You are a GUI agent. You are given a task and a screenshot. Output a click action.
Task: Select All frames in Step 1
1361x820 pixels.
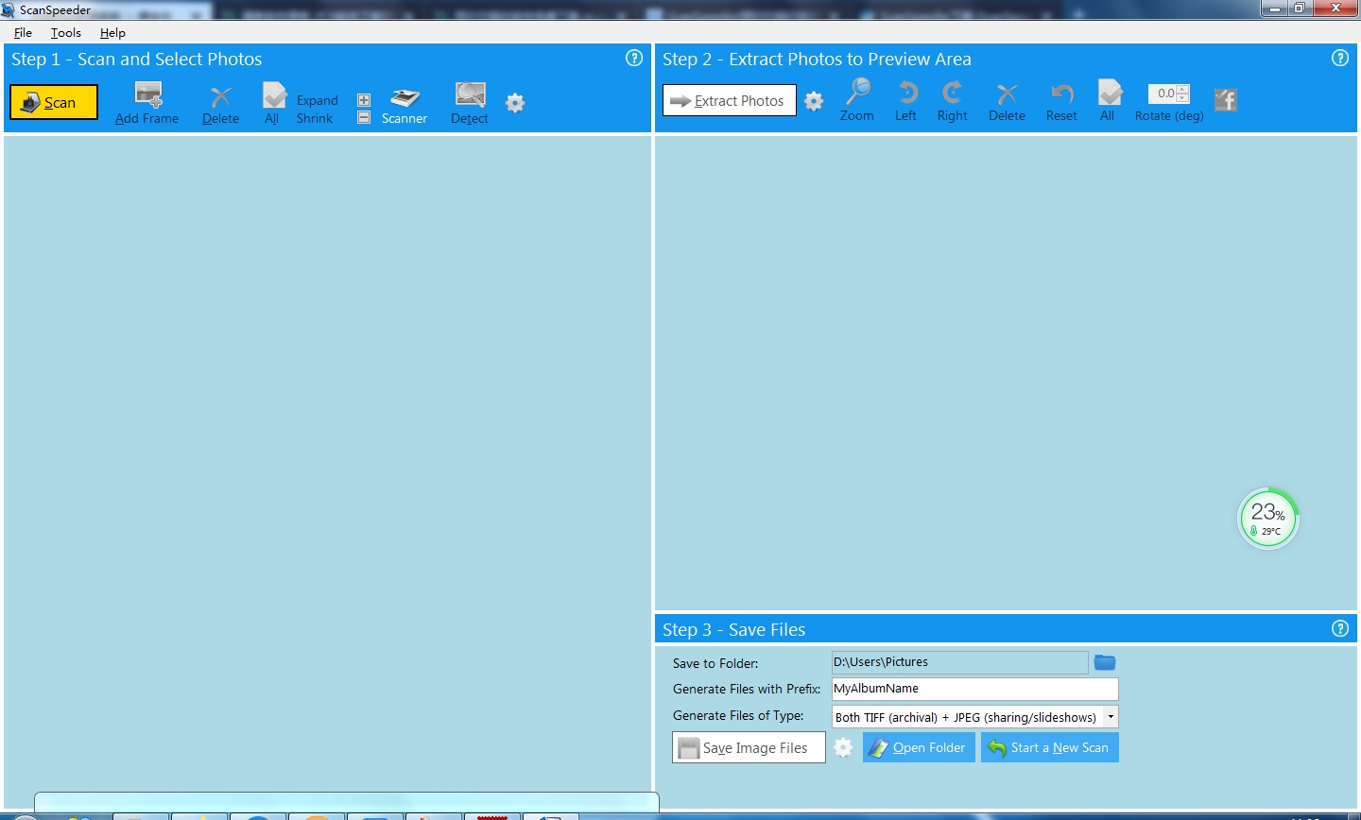(273, 103)
